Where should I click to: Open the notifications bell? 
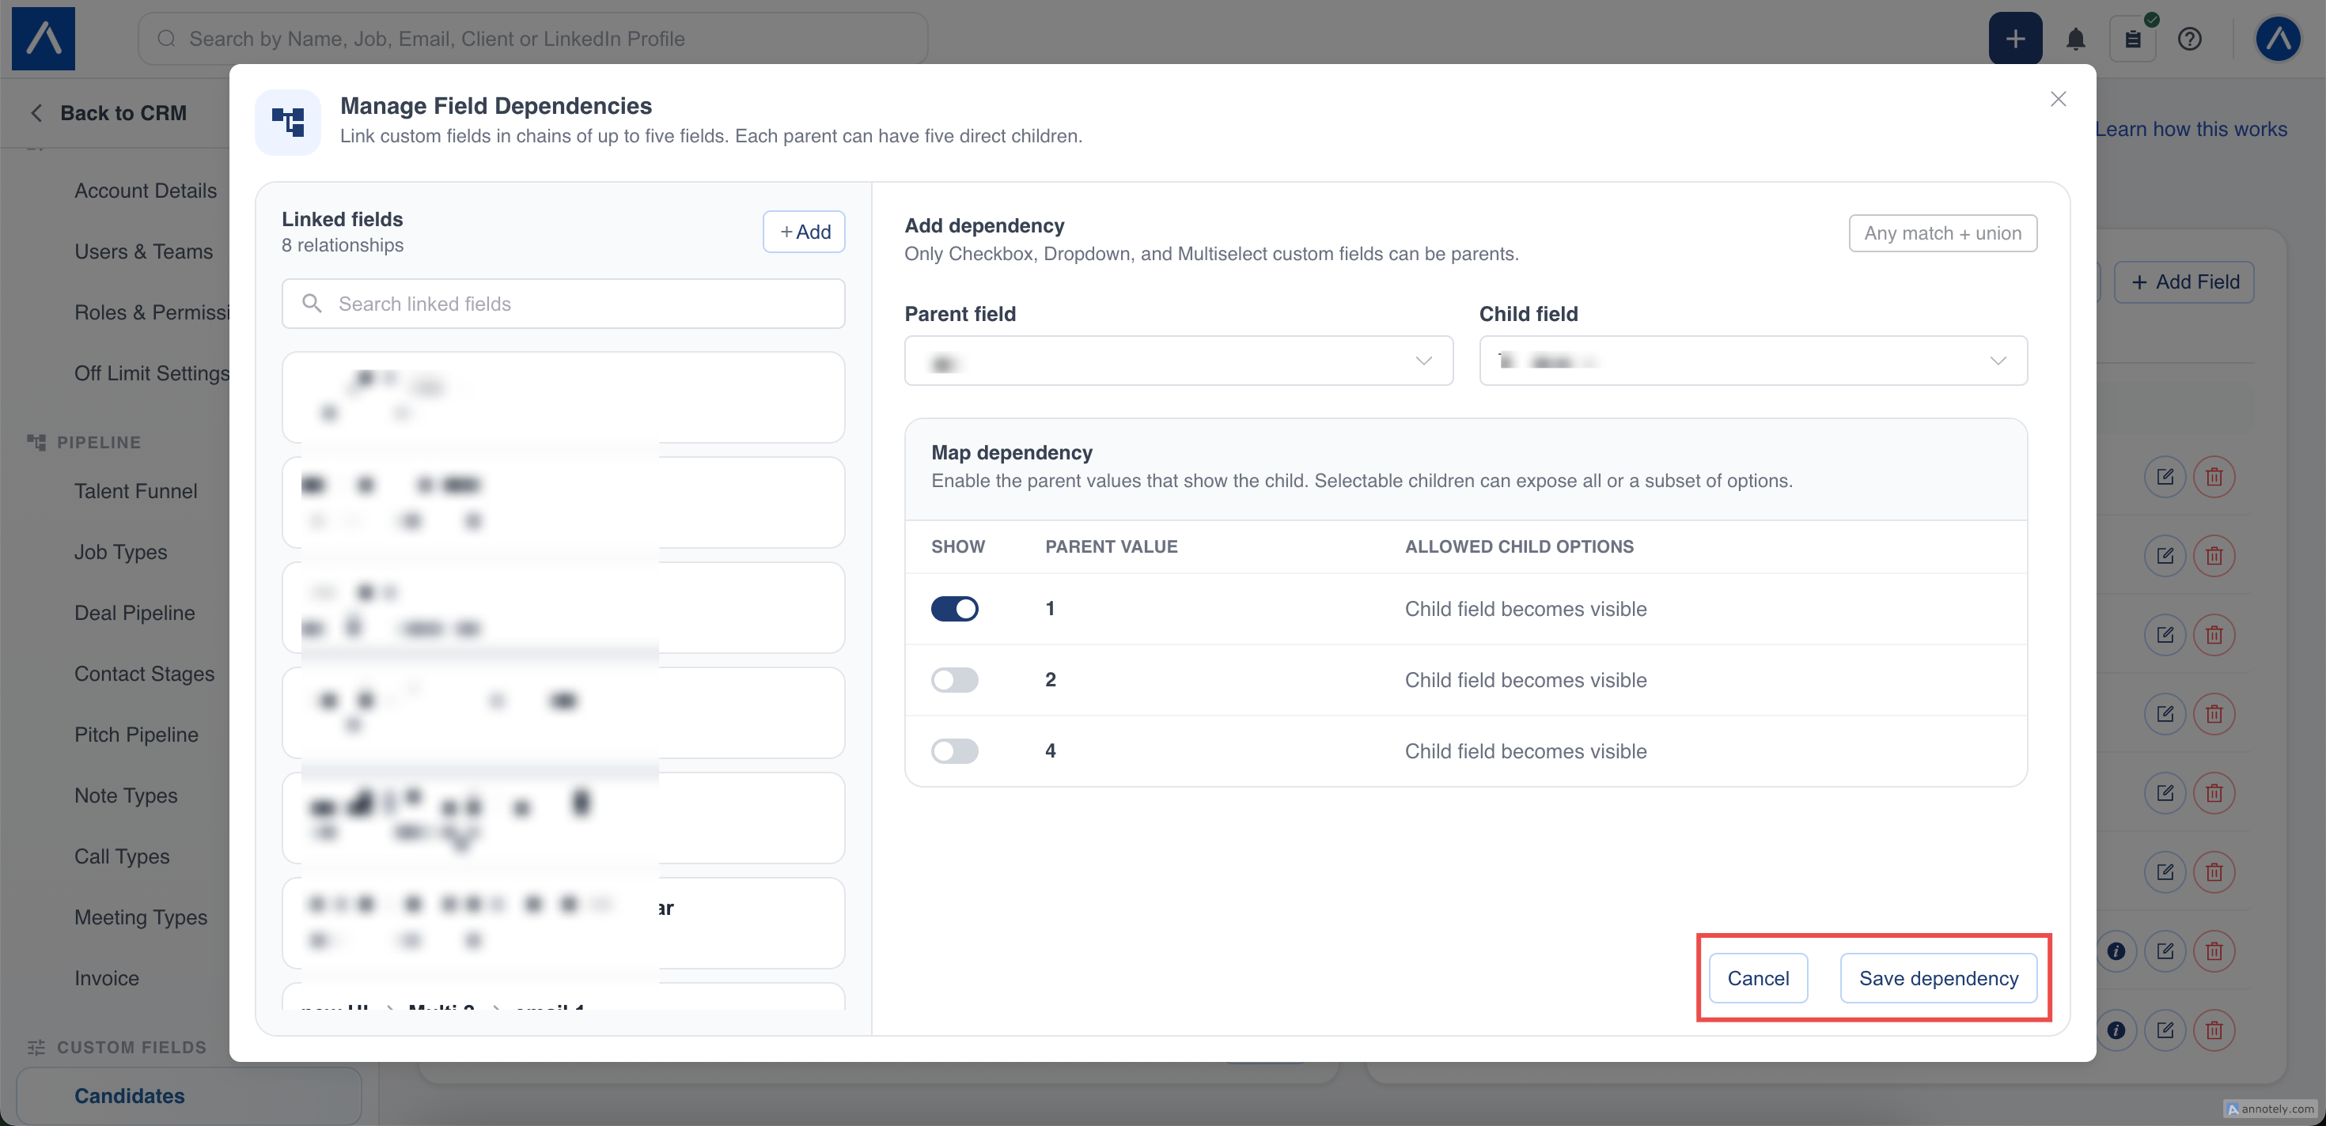click(2075, 39)
